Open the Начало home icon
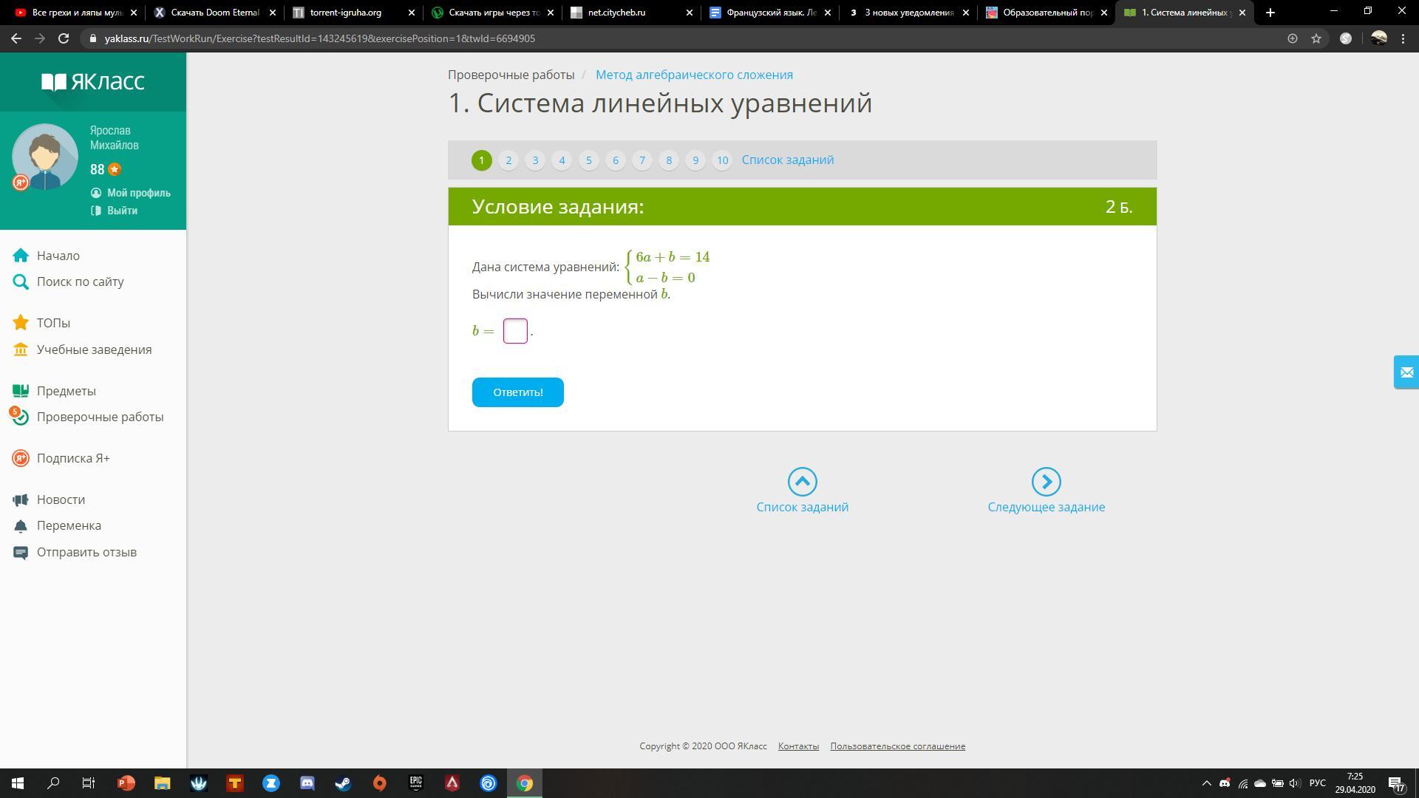Image resolution: width=1419 pixels, height=798 pixels. (x=21, y=256)
